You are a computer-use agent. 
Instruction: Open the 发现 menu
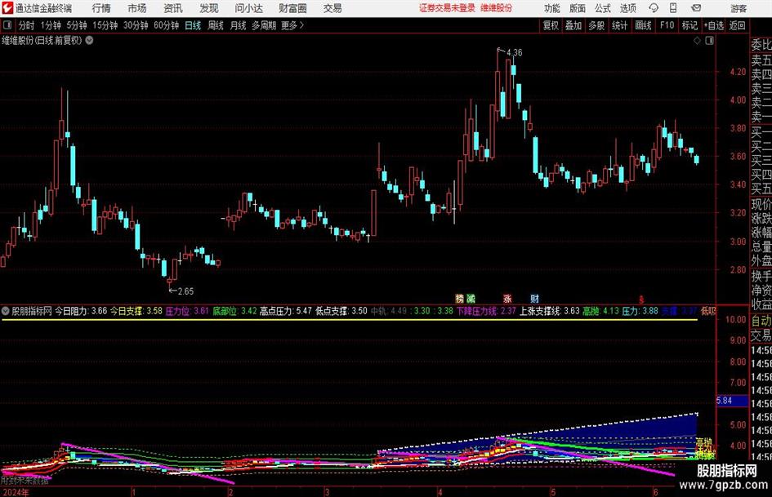tap(209, 8)
